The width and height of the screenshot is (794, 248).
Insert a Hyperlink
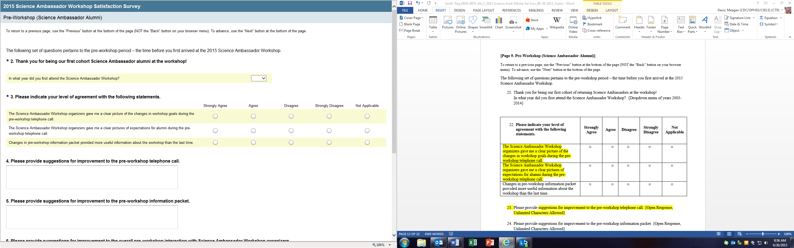pos(592,18)
